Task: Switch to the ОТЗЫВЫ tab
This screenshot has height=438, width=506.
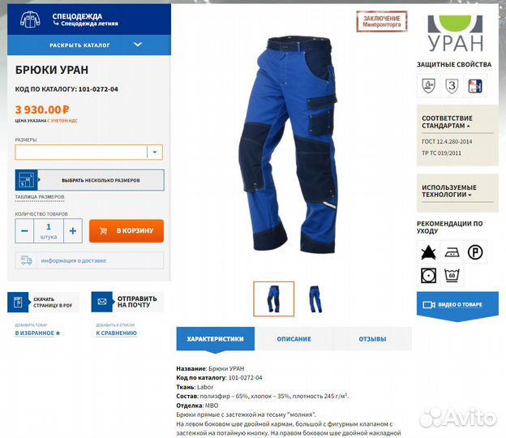Action: tap(373, 339)
